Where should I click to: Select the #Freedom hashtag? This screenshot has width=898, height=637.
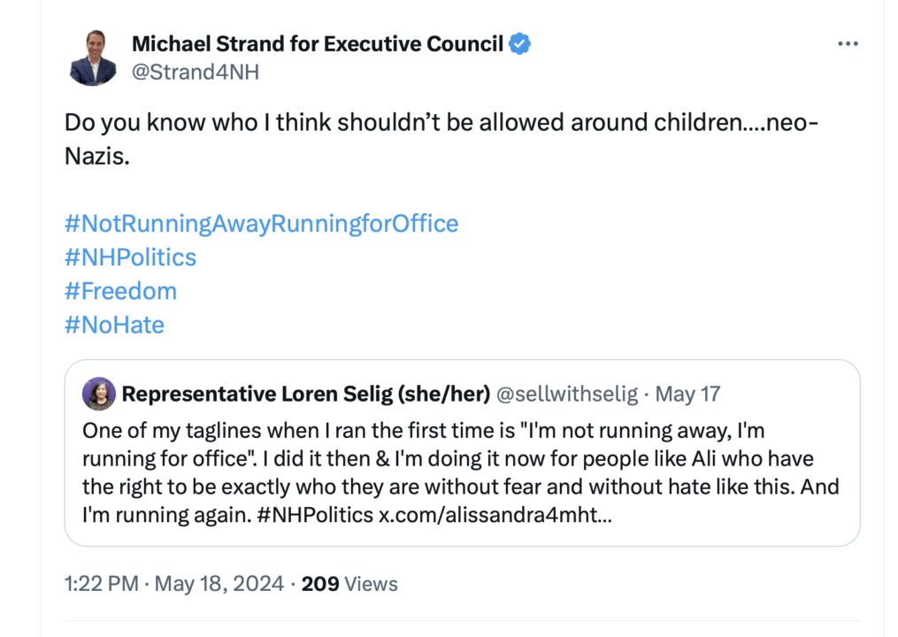point(120,291)
